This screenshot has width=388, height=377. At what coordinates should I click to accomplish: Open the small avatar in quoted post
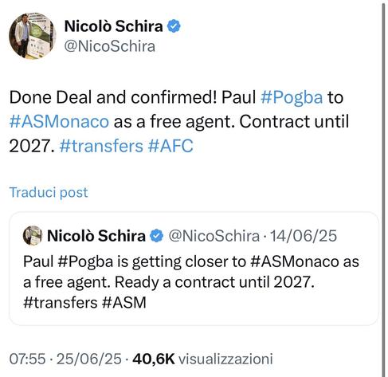[33, 235]
